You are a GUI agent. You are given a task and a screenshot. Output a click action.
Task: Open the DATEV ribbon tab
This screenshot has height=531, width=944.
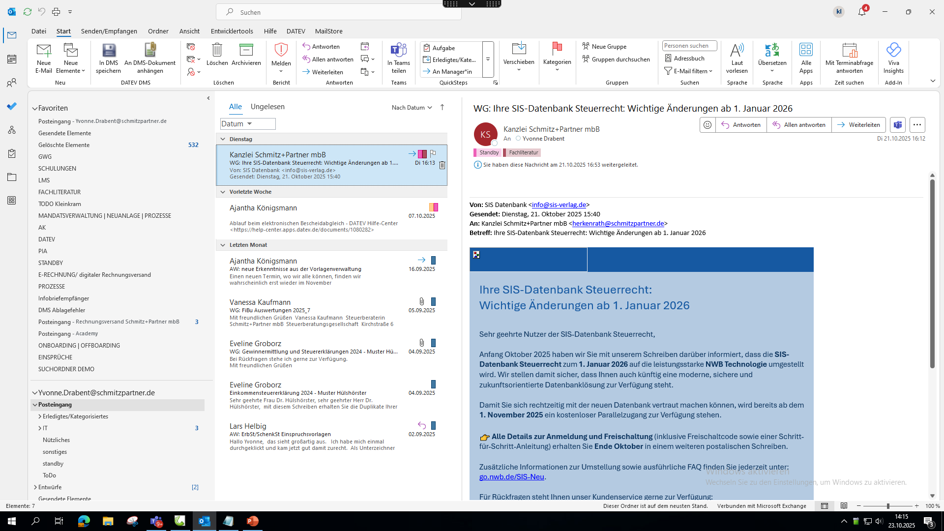click(296, 31)
